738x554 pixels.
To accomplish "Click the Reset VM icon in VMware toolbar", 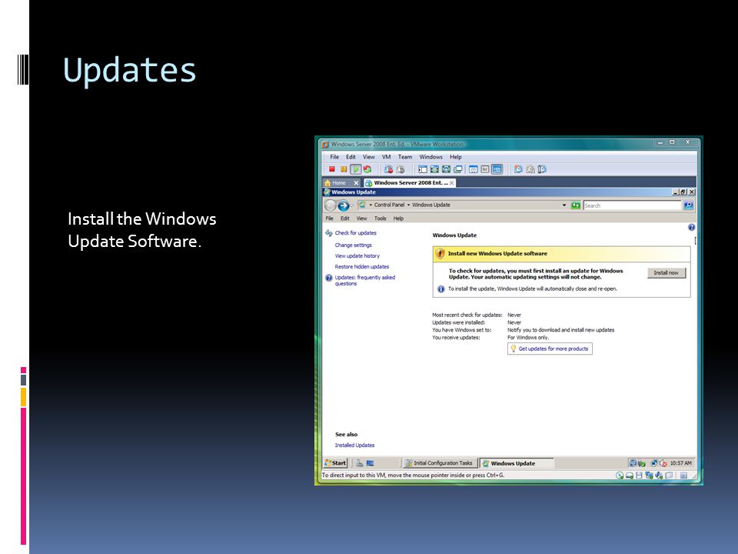I will pyautogui.click(x=367, y=169).
